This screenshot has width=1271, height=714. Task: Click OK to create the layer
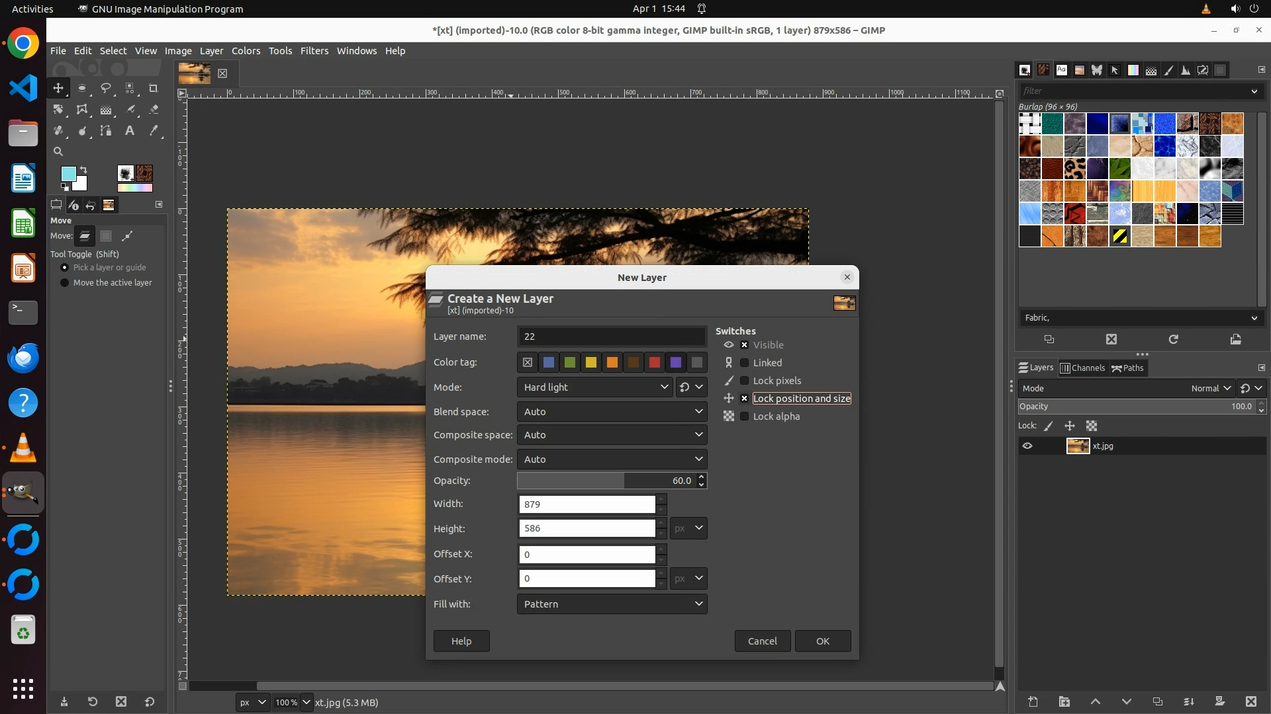[x=822, y=641]
